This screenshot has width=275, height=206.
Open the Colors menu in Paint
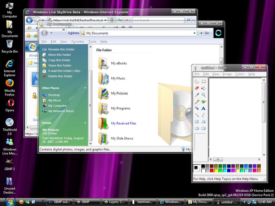pos(240,74)
